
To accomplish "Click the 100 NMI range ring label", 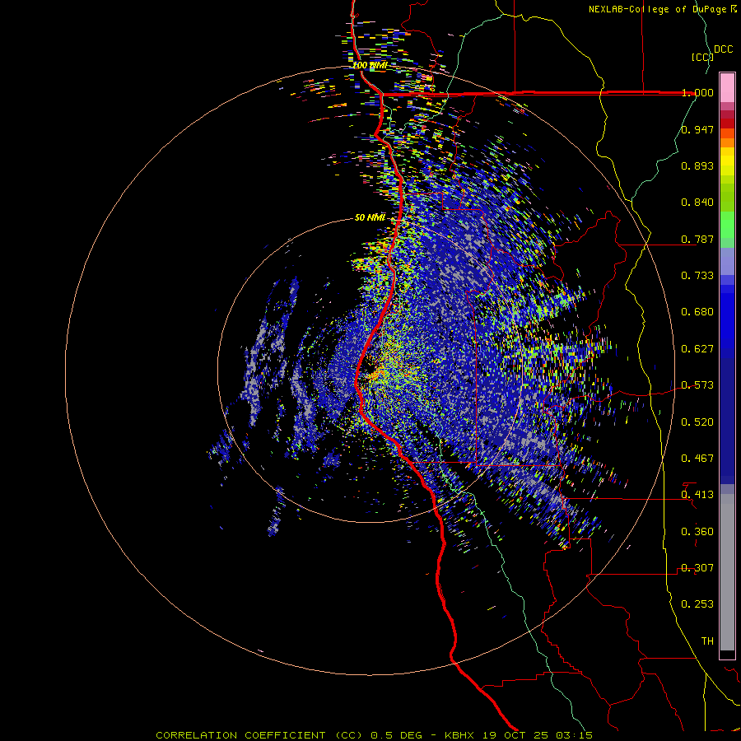I will coord(370,65).
